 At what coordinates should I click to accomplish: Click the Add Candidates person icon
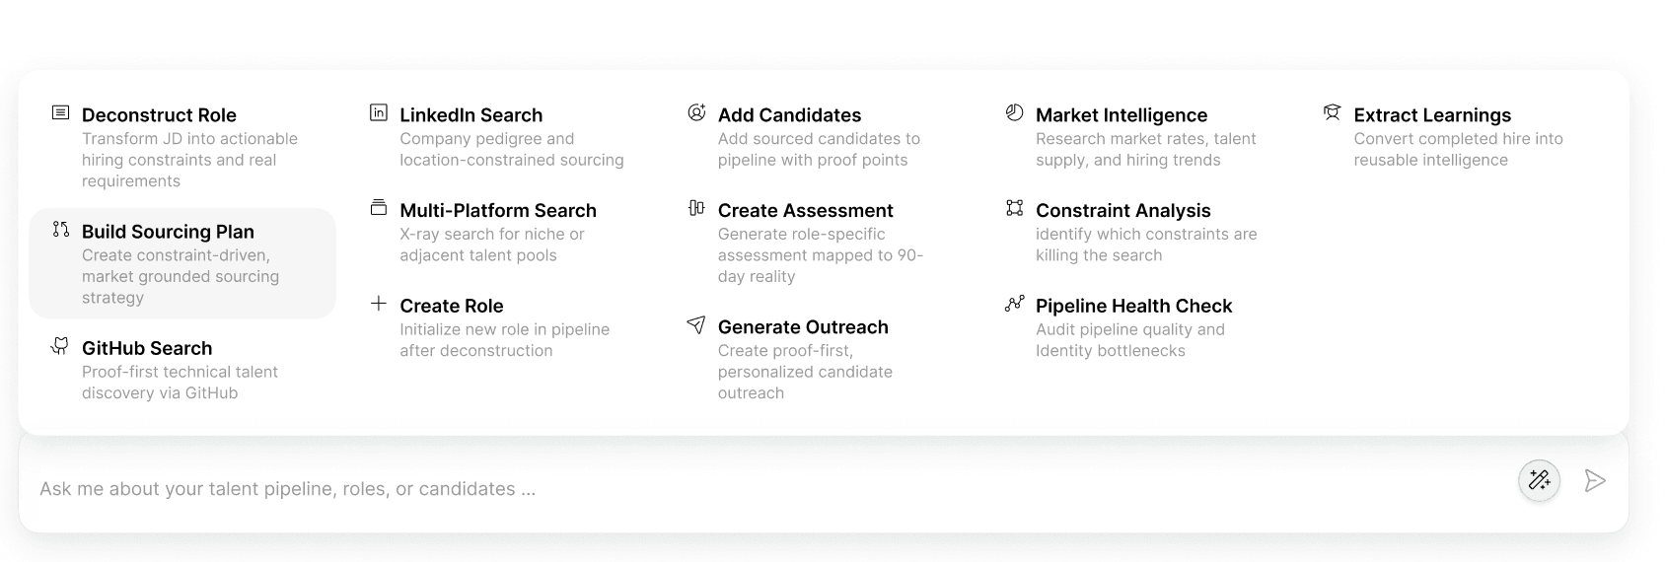click(696, 112)
